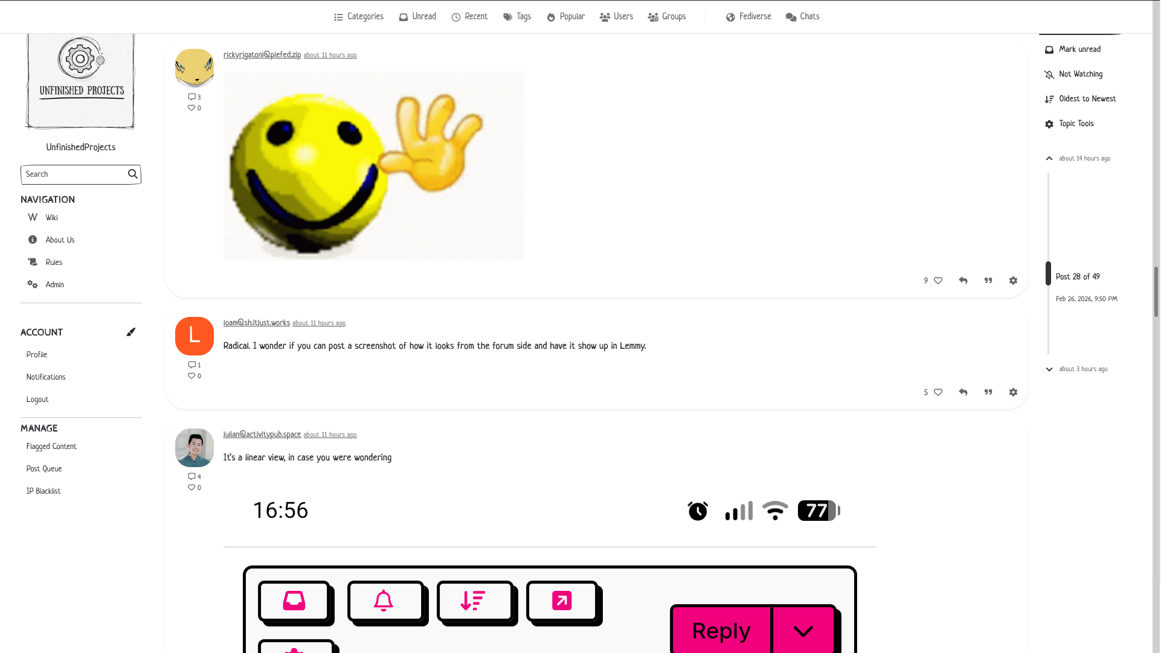Toggle Mark unread for this topic
The width and height of the screenshot is (1161, 653).
[1073, 50]
